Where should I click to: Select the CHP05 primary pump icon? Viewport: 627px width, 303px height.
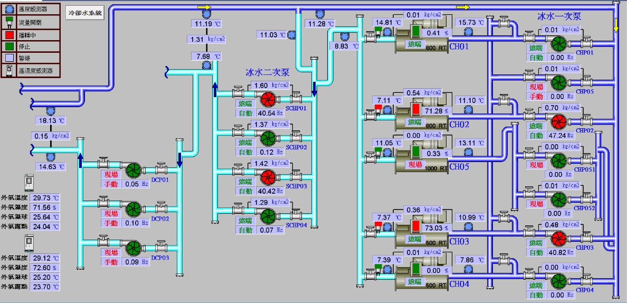click(x=558, y=83)
